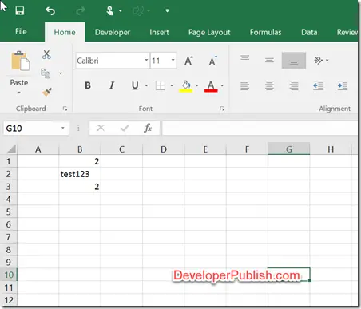Apply red Font Color

coord(211,86)
